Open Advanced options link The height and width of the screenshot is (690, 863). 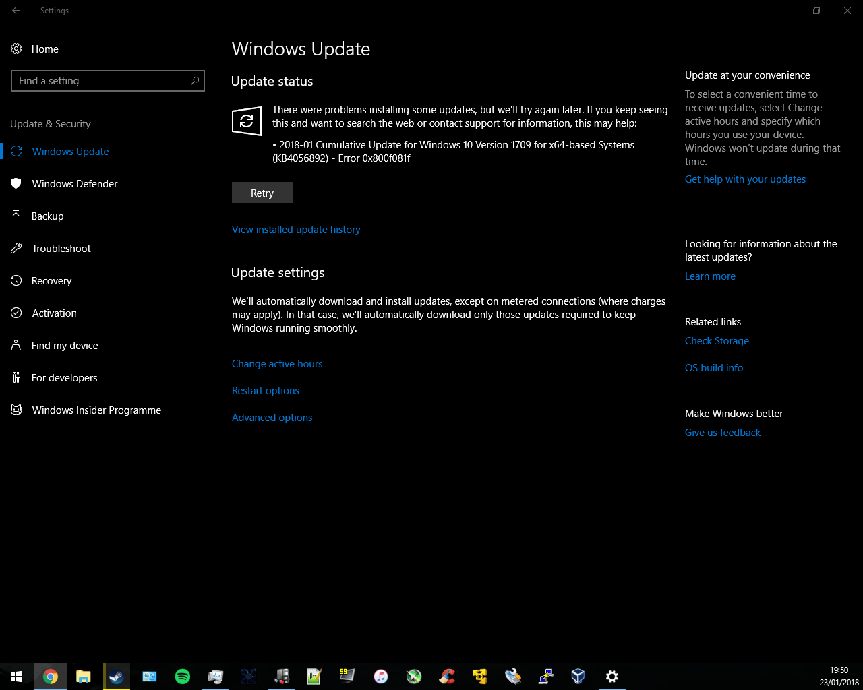272,418
